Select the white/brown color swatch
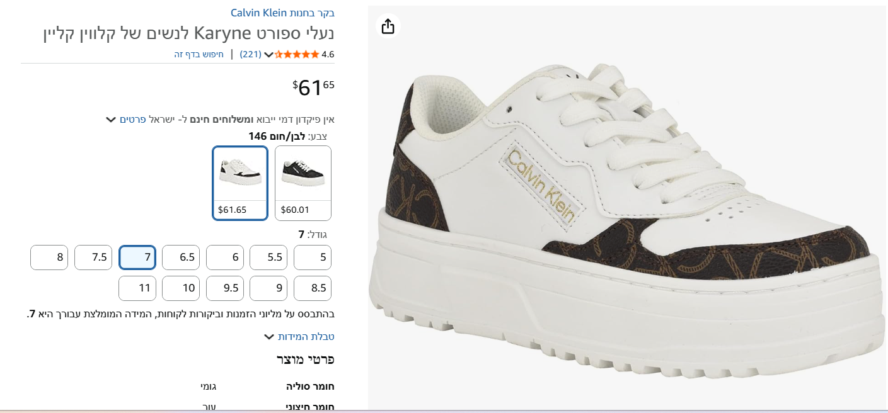Viewport: 888px width, 413px height. pyautogui.click(x=240, y=183)
